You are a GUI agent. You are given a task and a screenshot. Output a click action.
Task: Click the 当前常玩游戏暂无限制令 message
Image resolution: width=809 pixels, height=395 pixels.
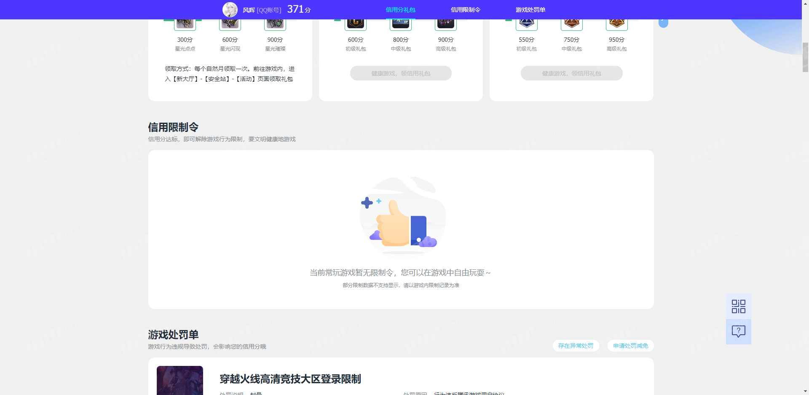pyautogui.click(x=400, y=273)
